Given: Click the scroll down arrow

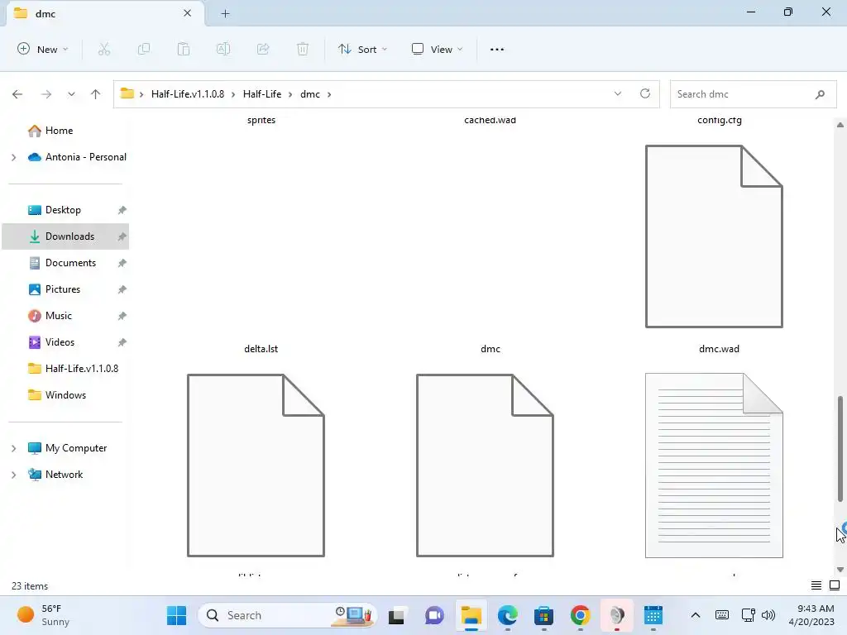Looking at the screenshot, I should (x=840, y=570).
